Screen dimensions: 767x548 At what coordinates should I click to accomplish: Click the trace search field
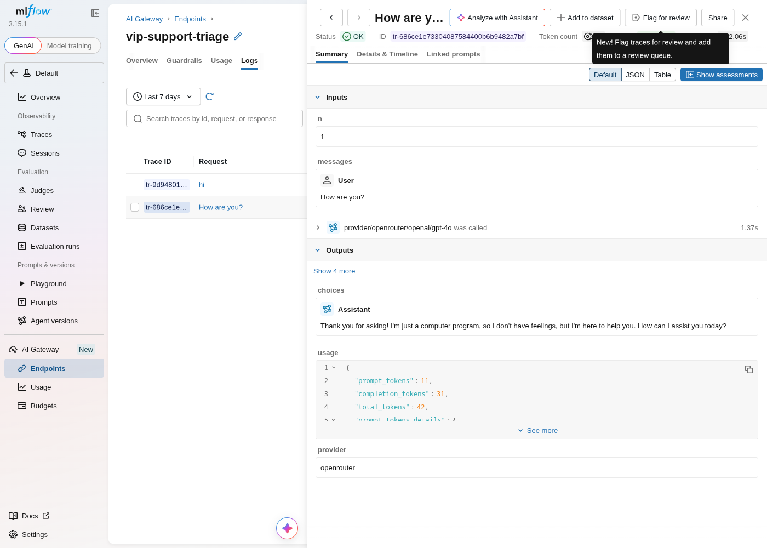click(214, 118)
